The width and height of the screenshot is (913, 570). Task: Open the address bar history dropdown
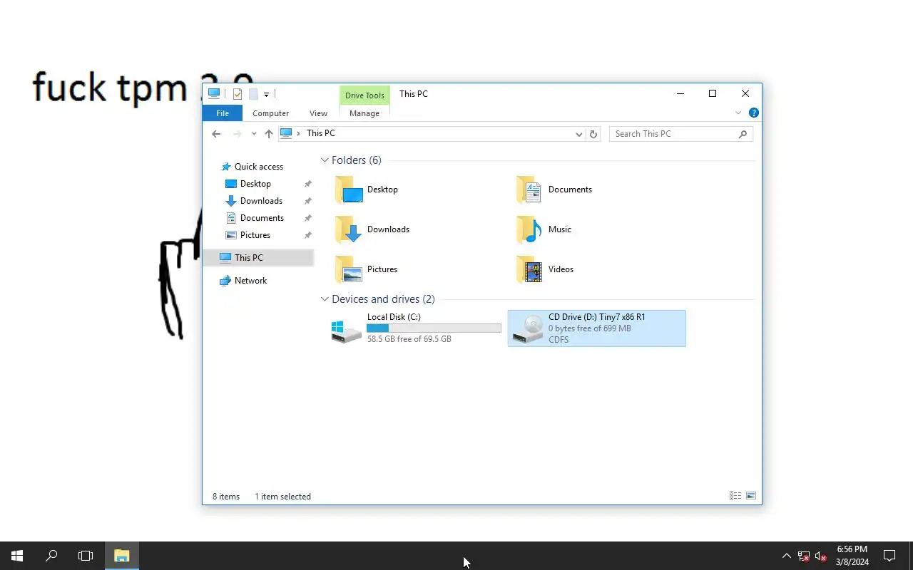tap(579, 134)
